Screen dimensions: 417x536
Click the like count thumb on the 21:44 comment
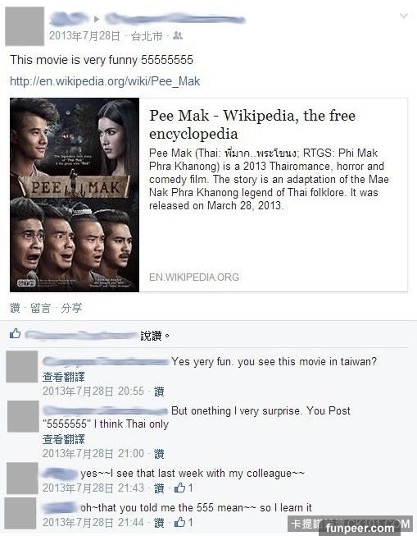(179, 522)
